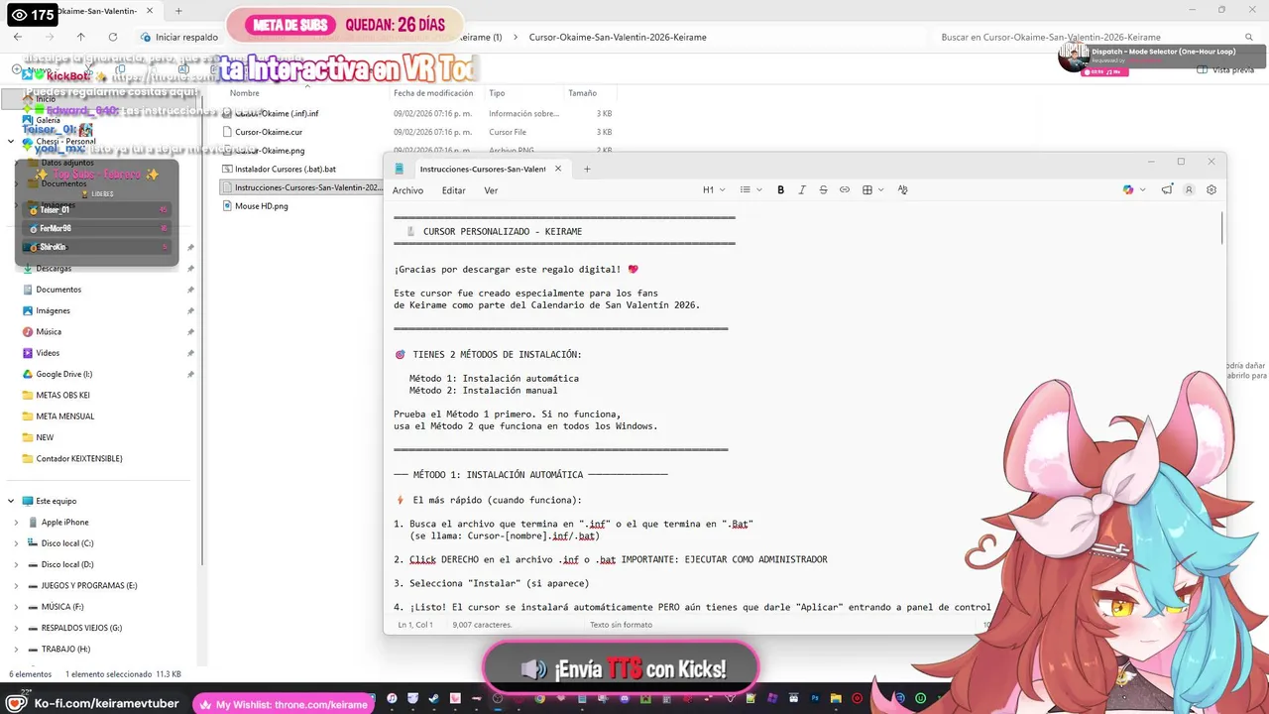This screenshot has height=714, width=1269.
Task: Expand MÚSICA (F:) tree node
Action: [x=16, y=607]
